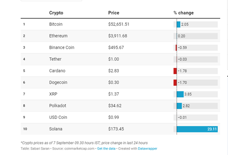Open the Get the data link
This screenshot has height=155, width=228.
(x=106, y=149)
